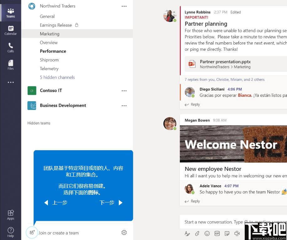Expand the Hidden teams section
This screenshot has height=240, width=287.
(39, 123)
